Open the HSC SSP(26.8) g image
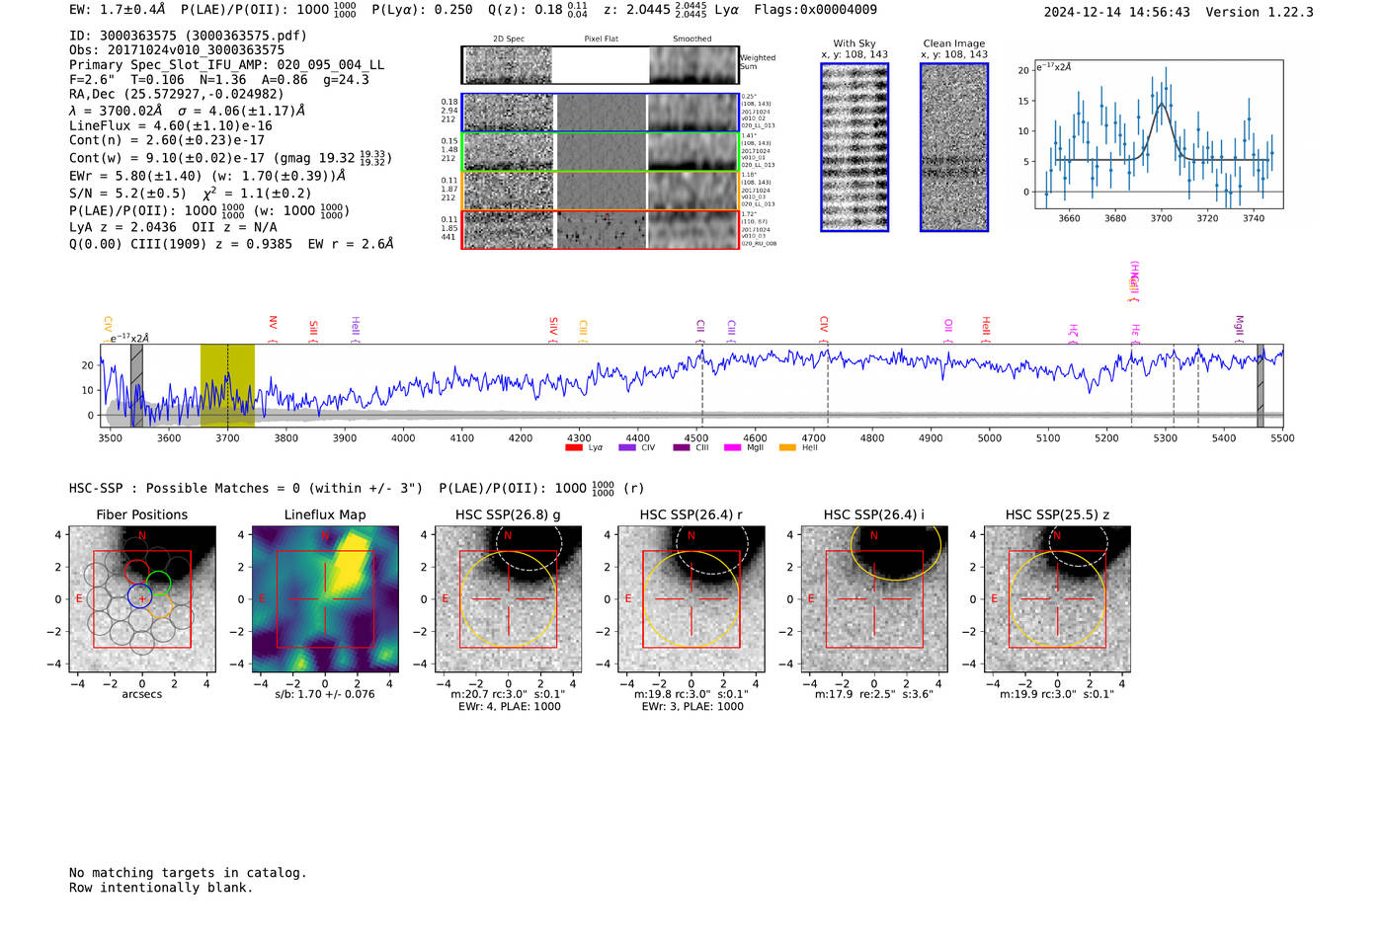This screenshot has width=1383, height=941. (x=508, y=599)
